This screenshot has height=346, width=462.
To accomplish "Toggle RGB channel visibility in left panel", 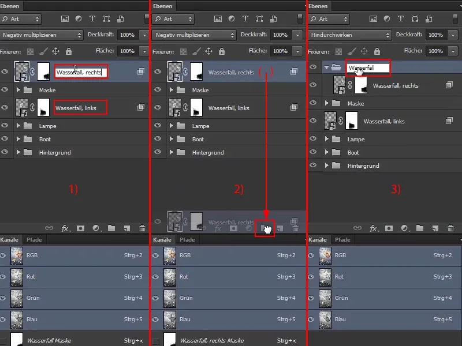I will coord(3,255).
